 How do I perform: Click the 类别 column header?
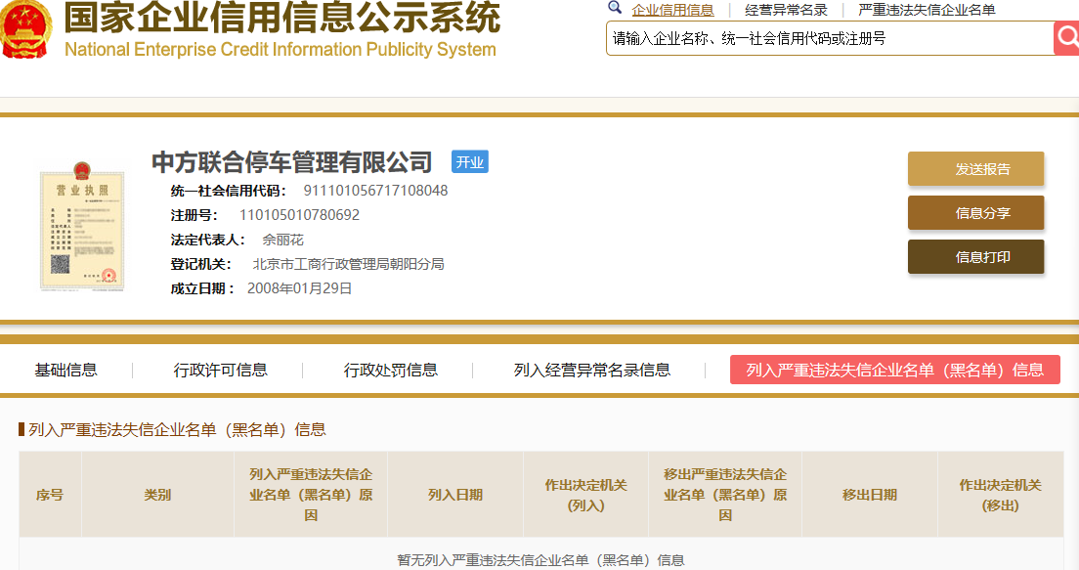157,495
